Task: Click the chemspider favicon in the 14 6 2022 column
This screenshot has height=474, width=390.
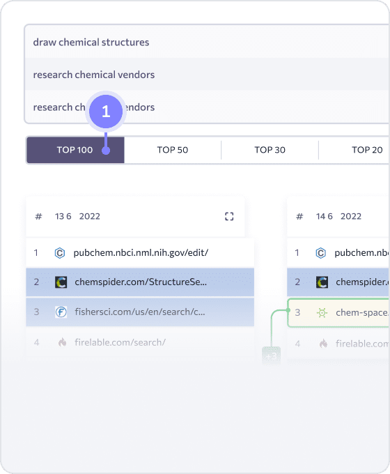Action: pyautogui.click(x=322, y=282)
